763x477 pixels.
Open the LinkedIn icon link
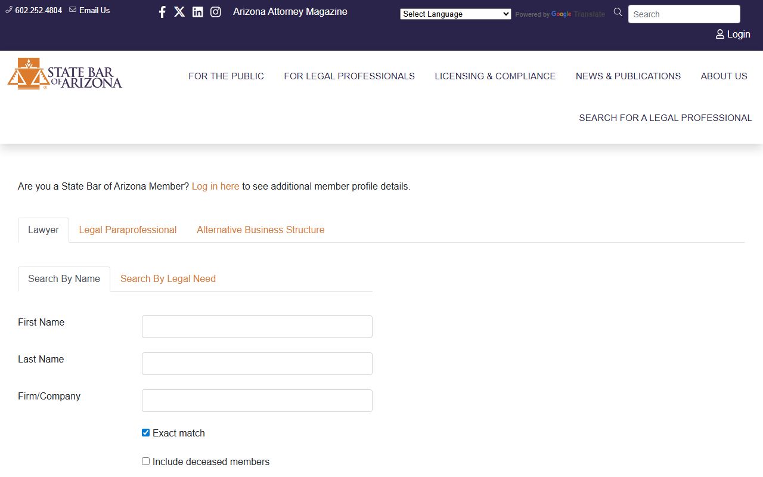pyautogui.click(x=198, y=12)
